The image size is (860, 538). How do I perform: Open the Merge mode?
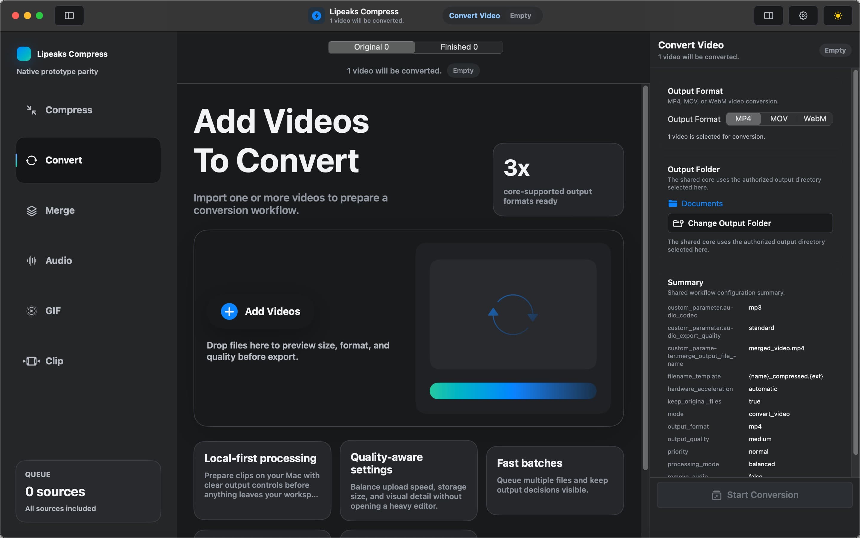click(88, 211)
